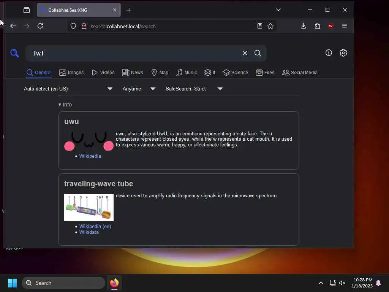Open a new browser tab
Viewport: 389px width, 292px height.
tap(129, 10)
